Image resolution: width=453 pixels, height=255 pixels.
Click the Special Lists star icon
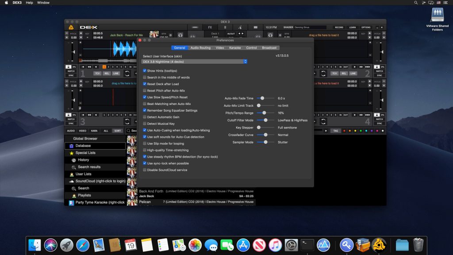[71, 153]
